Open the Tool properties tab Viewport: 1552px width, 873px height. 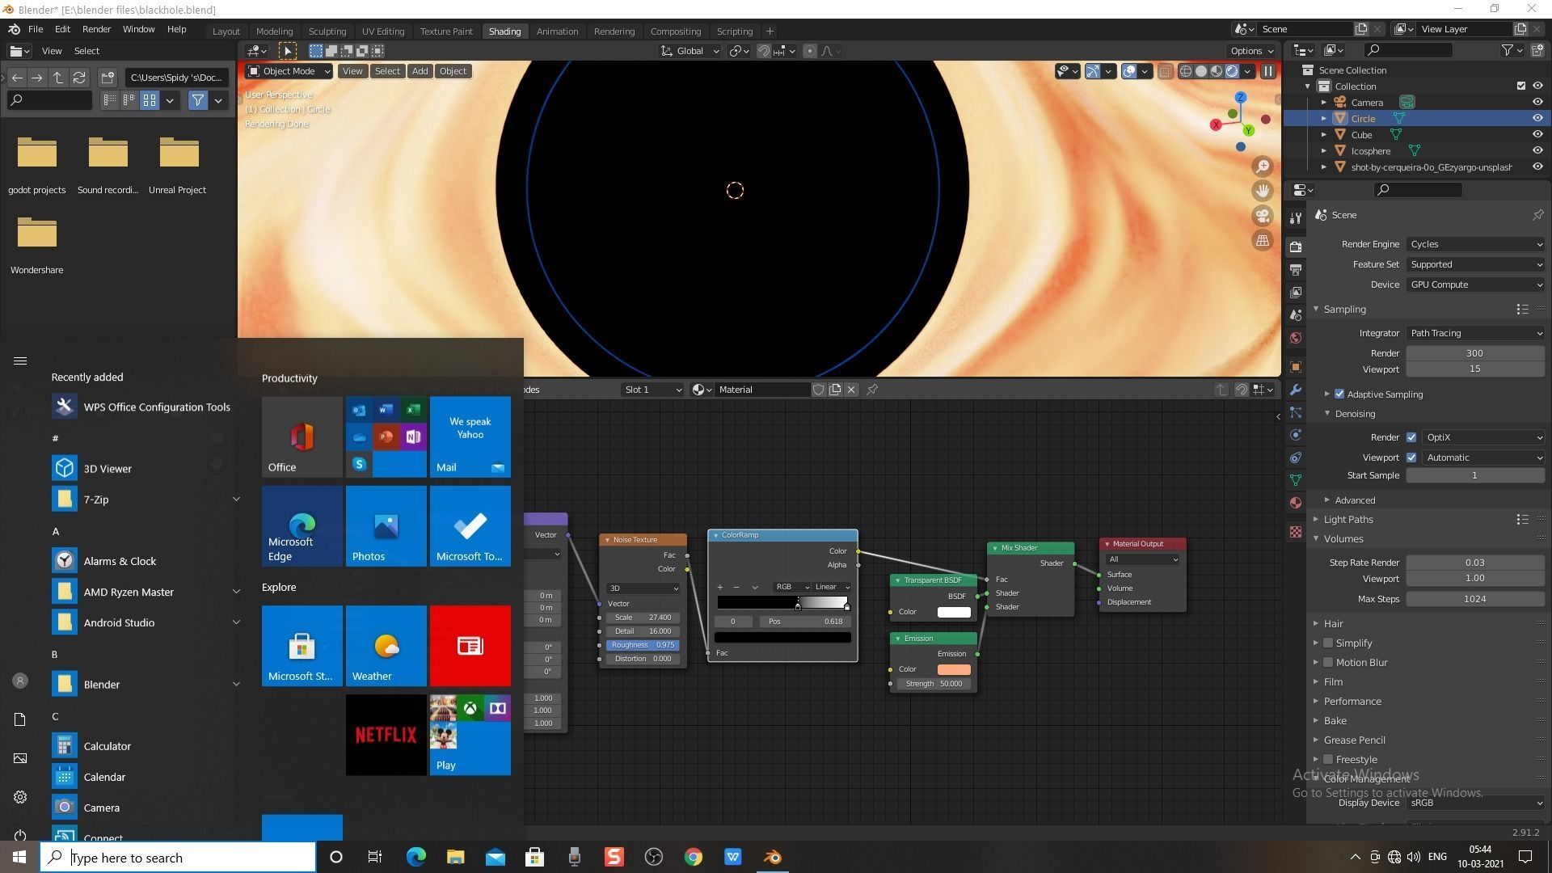(x=1296, y=218)
